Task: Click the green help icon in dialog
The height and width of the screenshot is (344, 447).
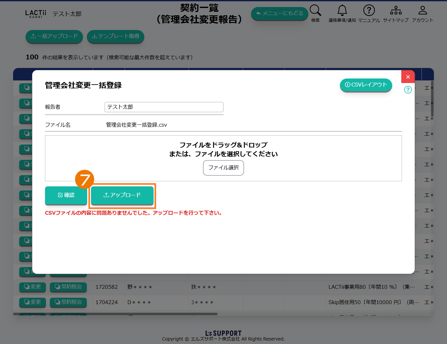Action: tap(408, 90)
